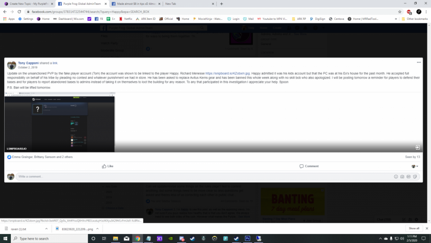This screenshot has height=243, width=431.
Task: View who reacted: Emma Grainger, Brittany Sansom
Action: click(x=42, y=157)
